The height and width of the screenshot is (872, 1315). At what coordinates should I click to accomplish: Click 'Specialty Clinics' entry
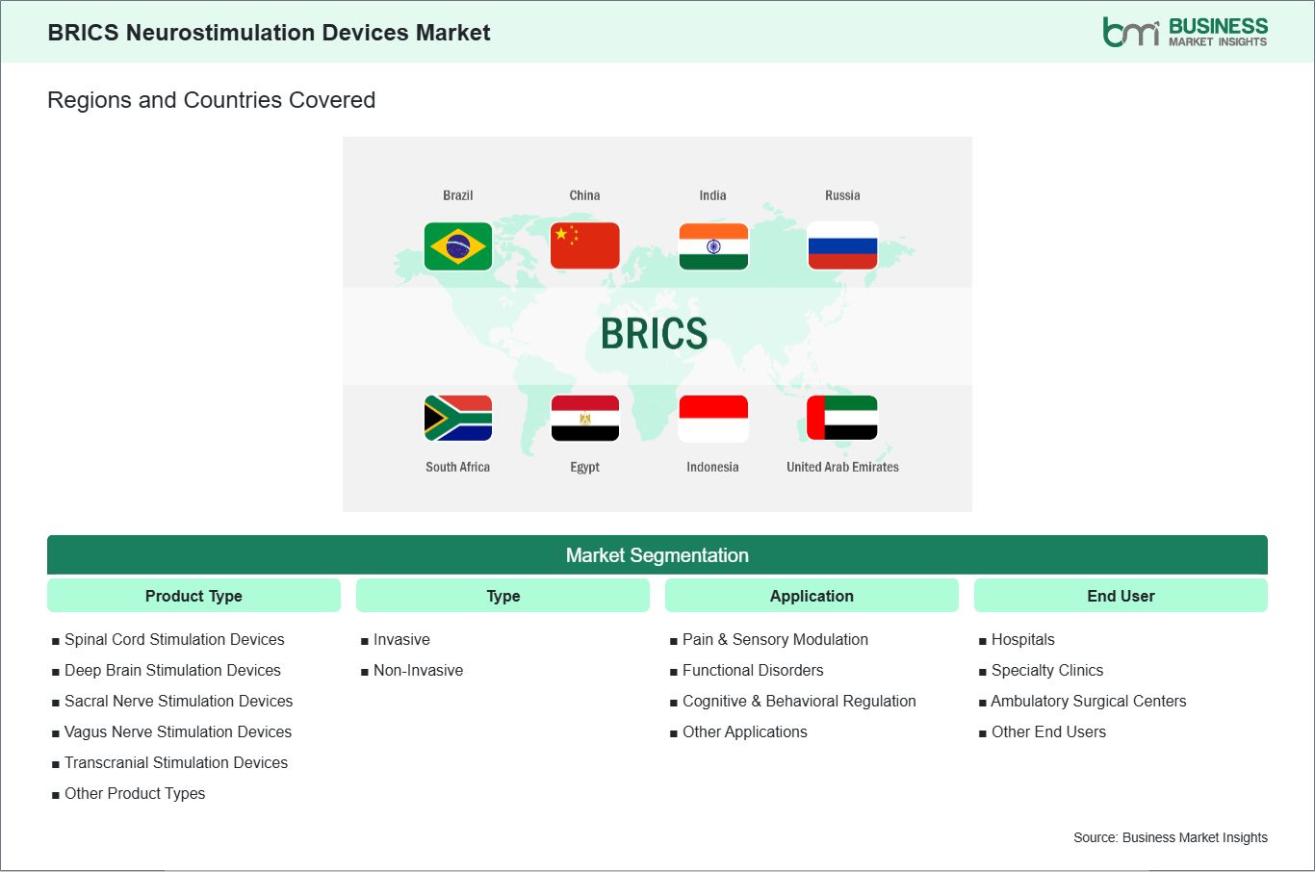(x=1047, y=670)
